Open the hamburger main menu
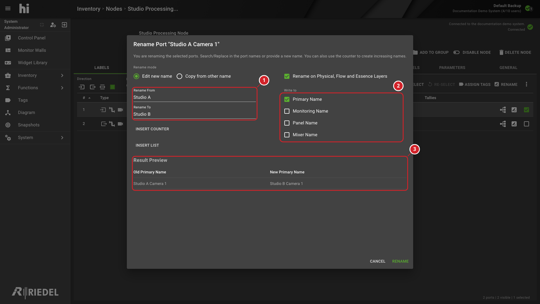Viewport: 540px width, 304px height. click(x=8, y=8)
